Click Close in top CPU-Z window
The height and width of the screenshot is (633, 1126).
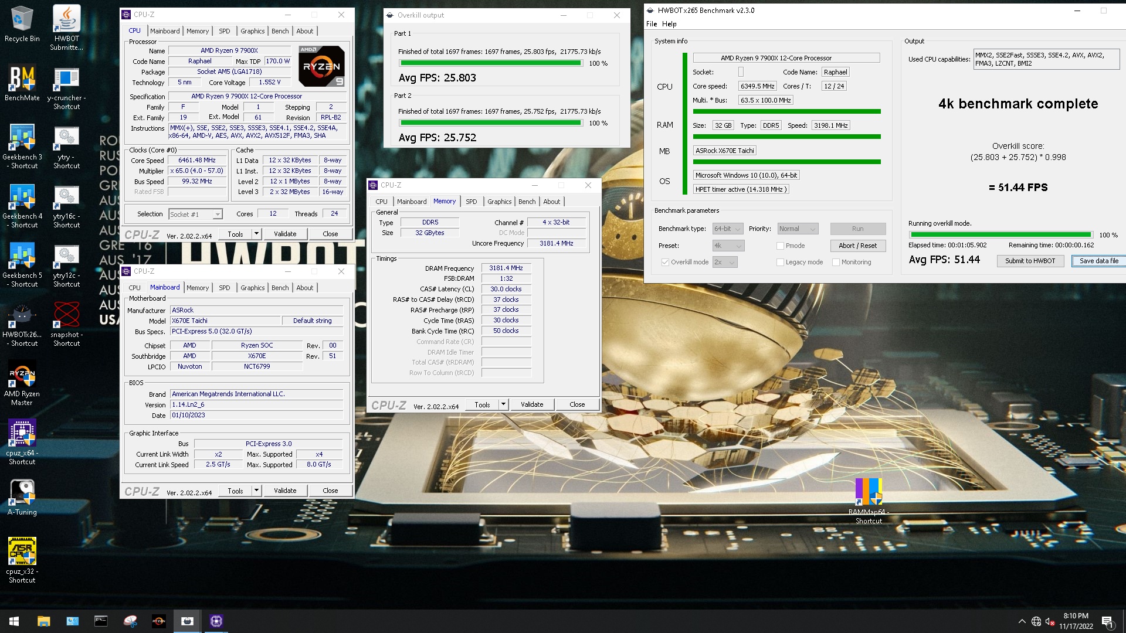click(330, 234)
